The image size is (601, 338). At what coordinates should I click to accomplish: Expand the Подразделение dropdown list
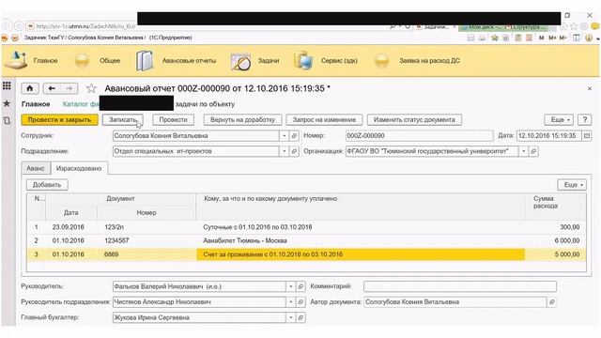(x=284, y=151)
